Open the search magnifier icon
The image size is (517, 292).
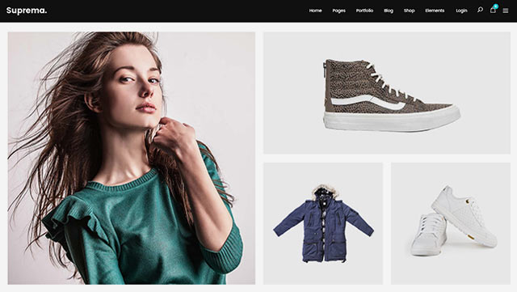(480, 10)
